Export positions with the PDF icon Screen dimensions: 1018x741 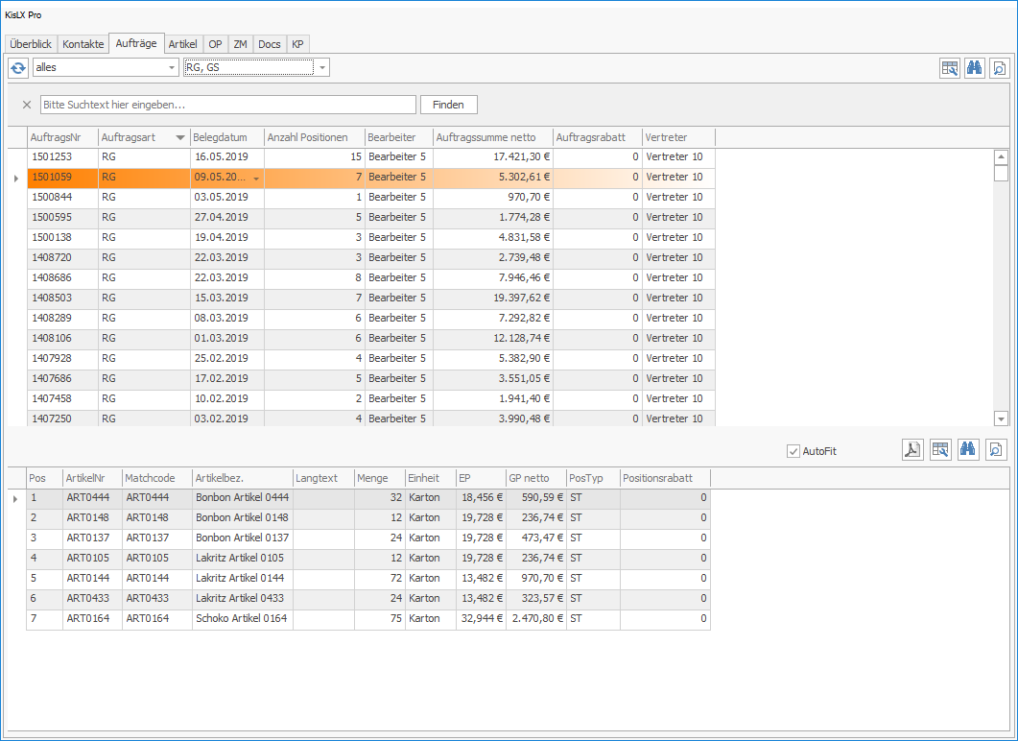pyautogui.click(x=912, y=450)
